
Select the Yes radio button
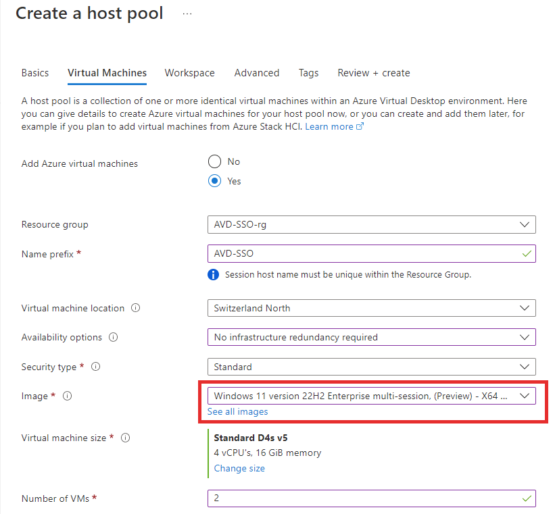point(214,181)
